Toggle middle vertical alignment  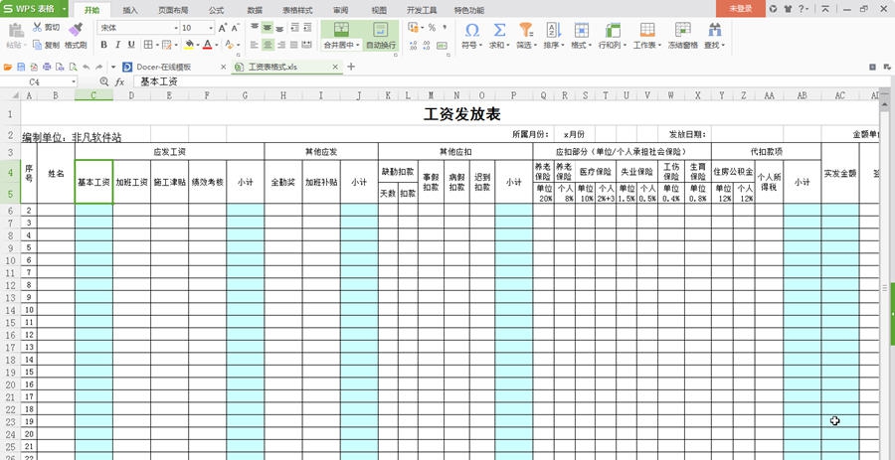pos(268,28)
